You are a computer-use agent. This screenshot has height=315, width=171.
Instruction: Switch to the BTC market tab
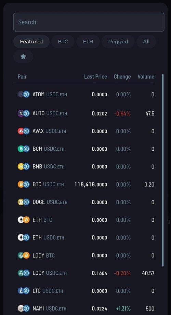tap(63, 42)
